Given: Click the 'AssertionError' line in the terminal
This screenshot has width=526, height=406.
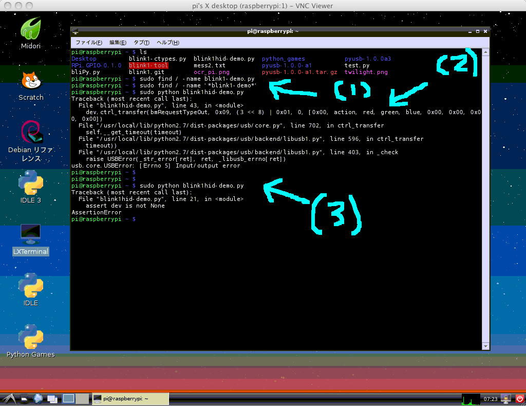Looking at the screenshot, I should [96, 212].
